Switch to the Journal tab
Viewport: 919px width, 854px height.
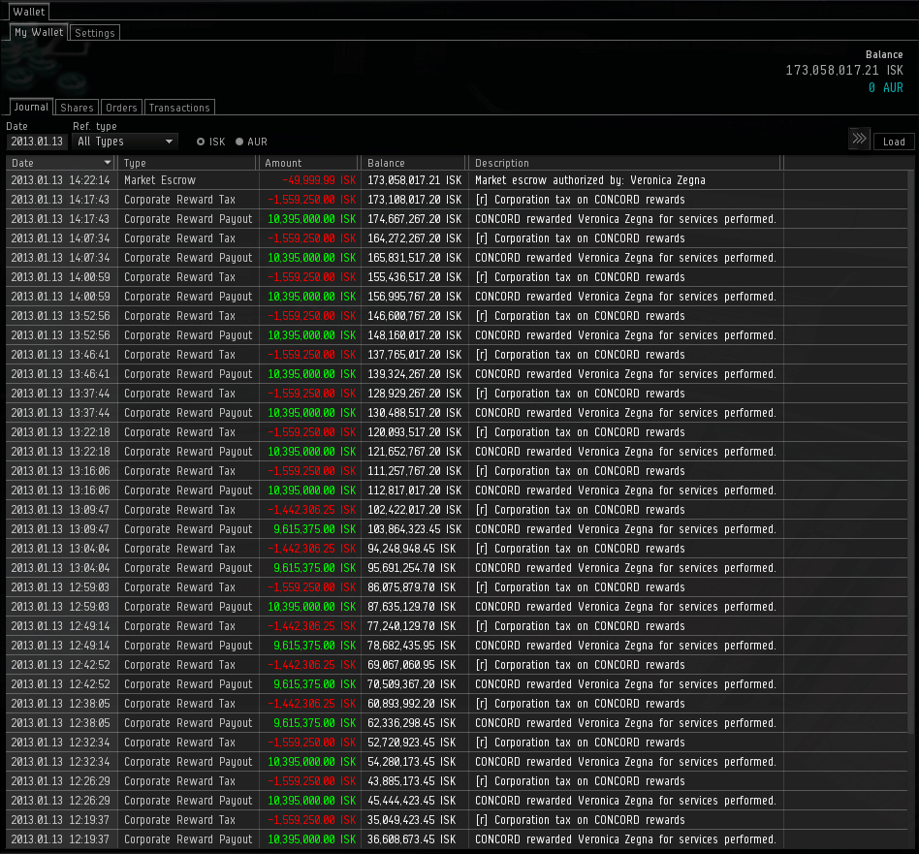(32, 107)
